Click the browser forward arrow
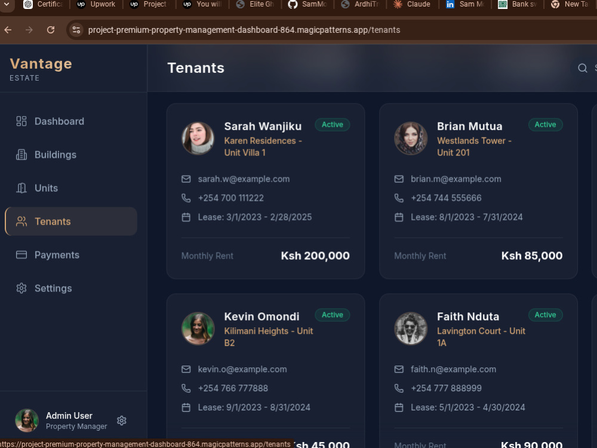The height and width of the screenshot is (448, 597). click(x=29, y=30)
